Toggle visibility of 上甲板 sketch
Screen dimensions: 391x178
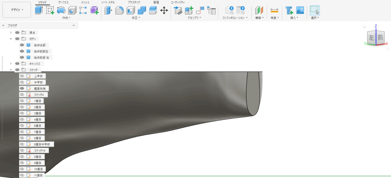tap(22, 76)
